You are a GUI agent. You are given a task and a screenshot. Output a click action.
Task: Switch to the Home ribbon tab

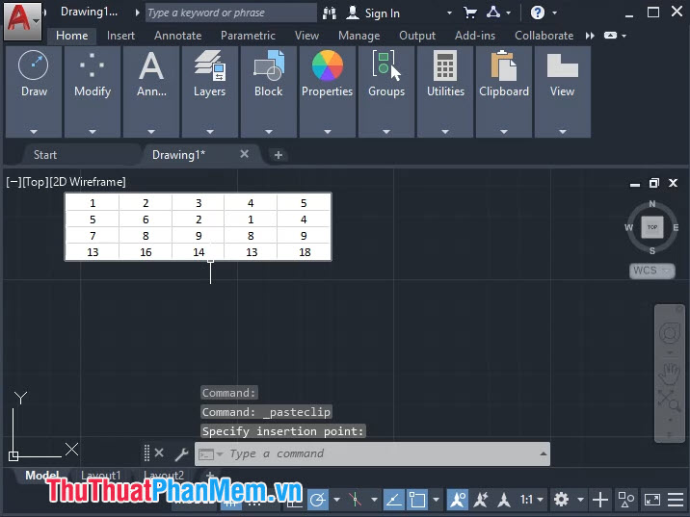point(71,36)
